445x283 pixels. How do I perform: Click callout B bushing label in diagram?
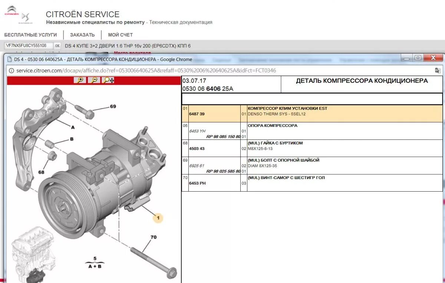(x=72, y=139)
